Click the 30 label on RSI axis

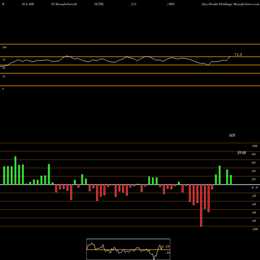coord(4,76)
